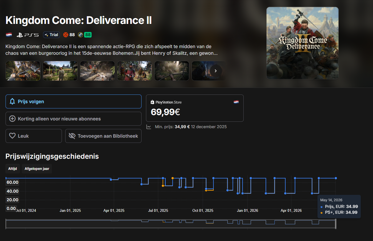373x241 pixels.
Task: Click the May 14, 2026 tooltip date
Action: pyautogui.click(x=331, y=200)
